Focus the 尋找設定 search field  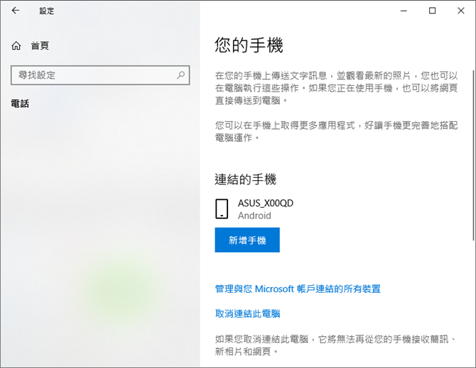click(x=100, y=75)
